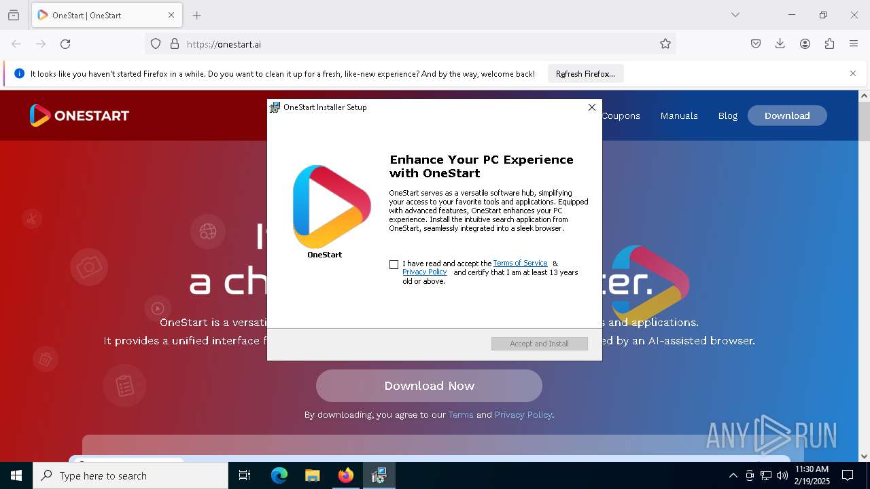Select the OneStart | OneStart tab
The width and height of the screenshot is (870, 489).
click(105, 15)
